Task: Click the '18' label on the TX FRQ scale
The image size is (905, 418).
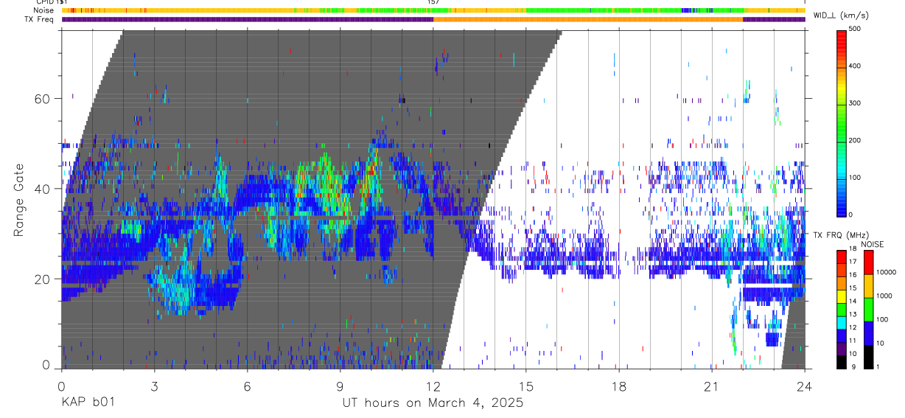Action: coord(853,249)
